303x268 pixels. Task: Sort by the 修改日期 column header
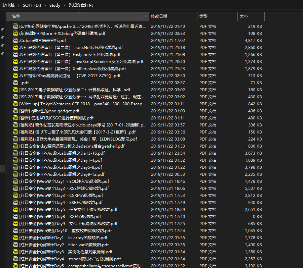[173, 16]
